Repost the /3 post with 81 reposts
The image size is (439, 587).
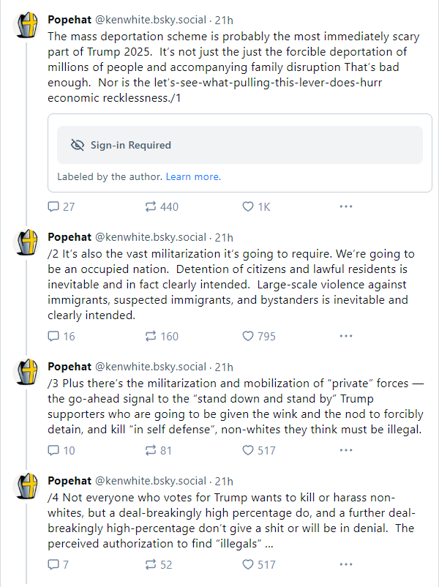(159, 450)
